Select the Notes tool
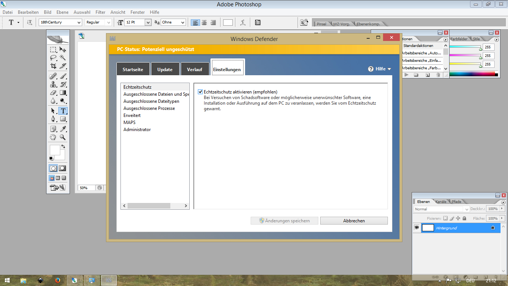508x286 pixels. 53,129
